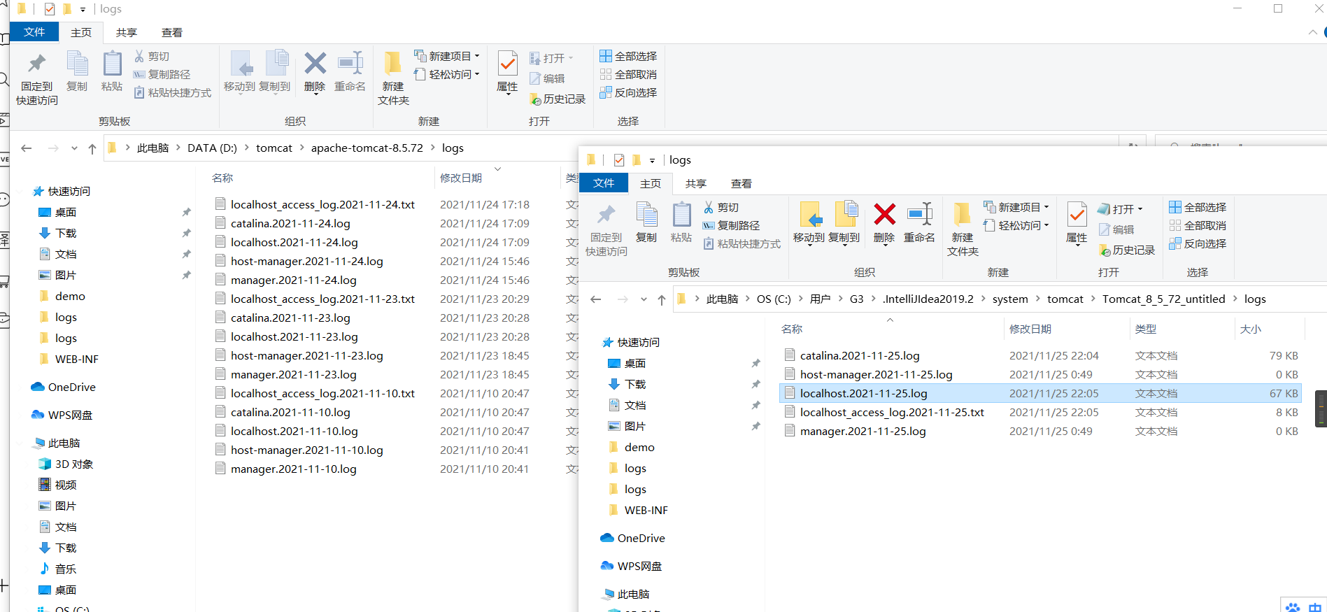Click .IntelliJIdea2019.2 in front window breadcrumb
This screenshot has height=612, width=1327.
click(928, 299)
